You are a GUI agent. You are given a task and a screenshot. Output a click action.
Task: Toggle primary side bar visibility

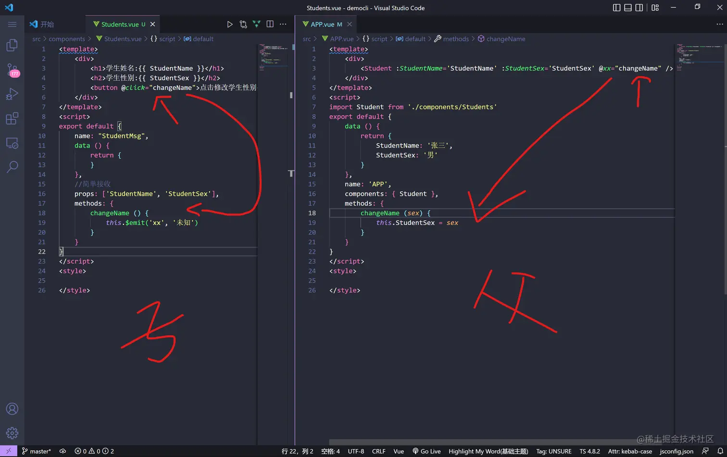(617, 8)
